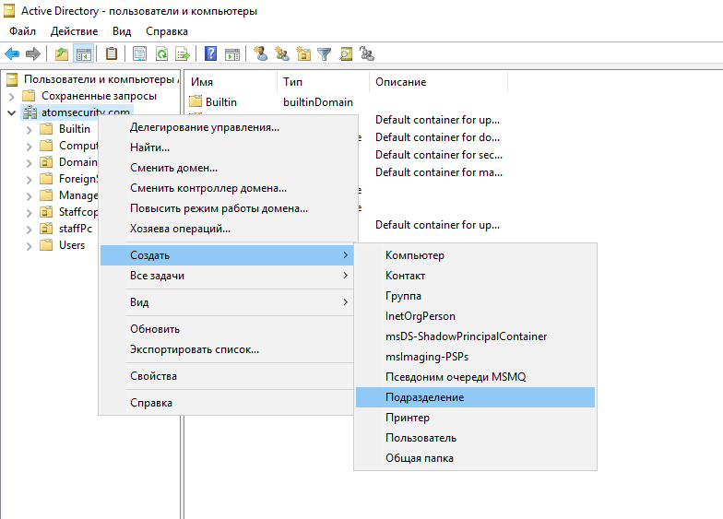This screenshot has height=519, width=723.
Task: Choose Пользователь in the Create submenu
Action: coord(421,438)
